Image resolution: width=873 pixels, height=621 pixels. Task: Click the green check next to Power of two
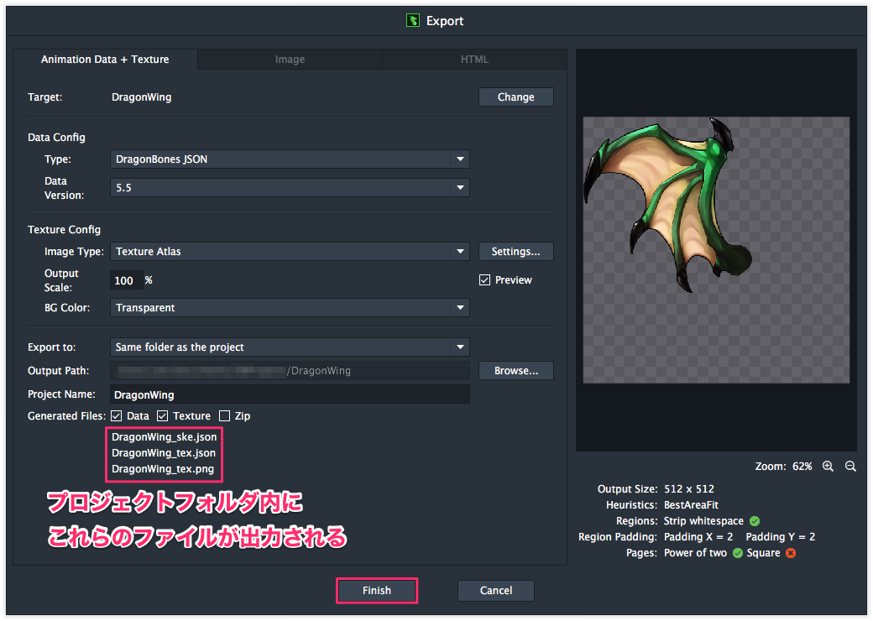[x=738, y=553]
